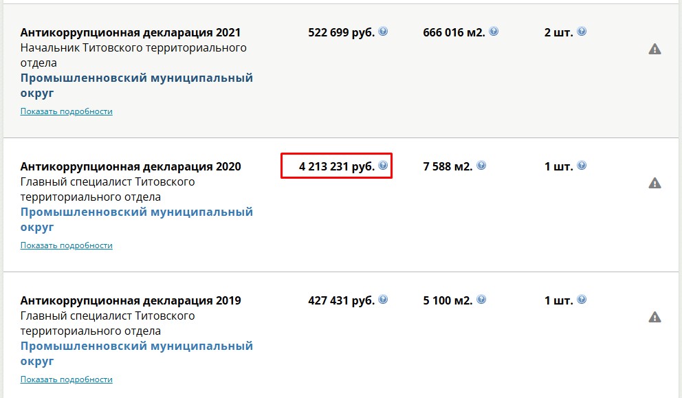Open help icon next to 1 шт. in the 2020 row
This screenshot has width=682, height=398.
[582, 165]
